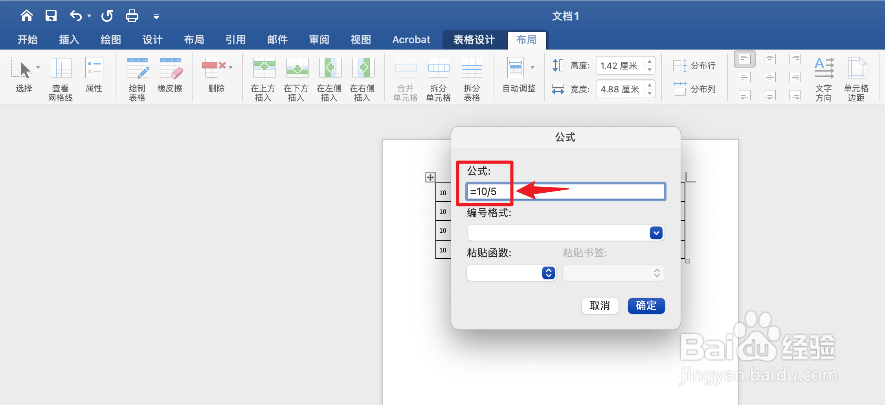Decrease column width with down stepper
Viewport: 885px width, 405px height.
[650, 94]
